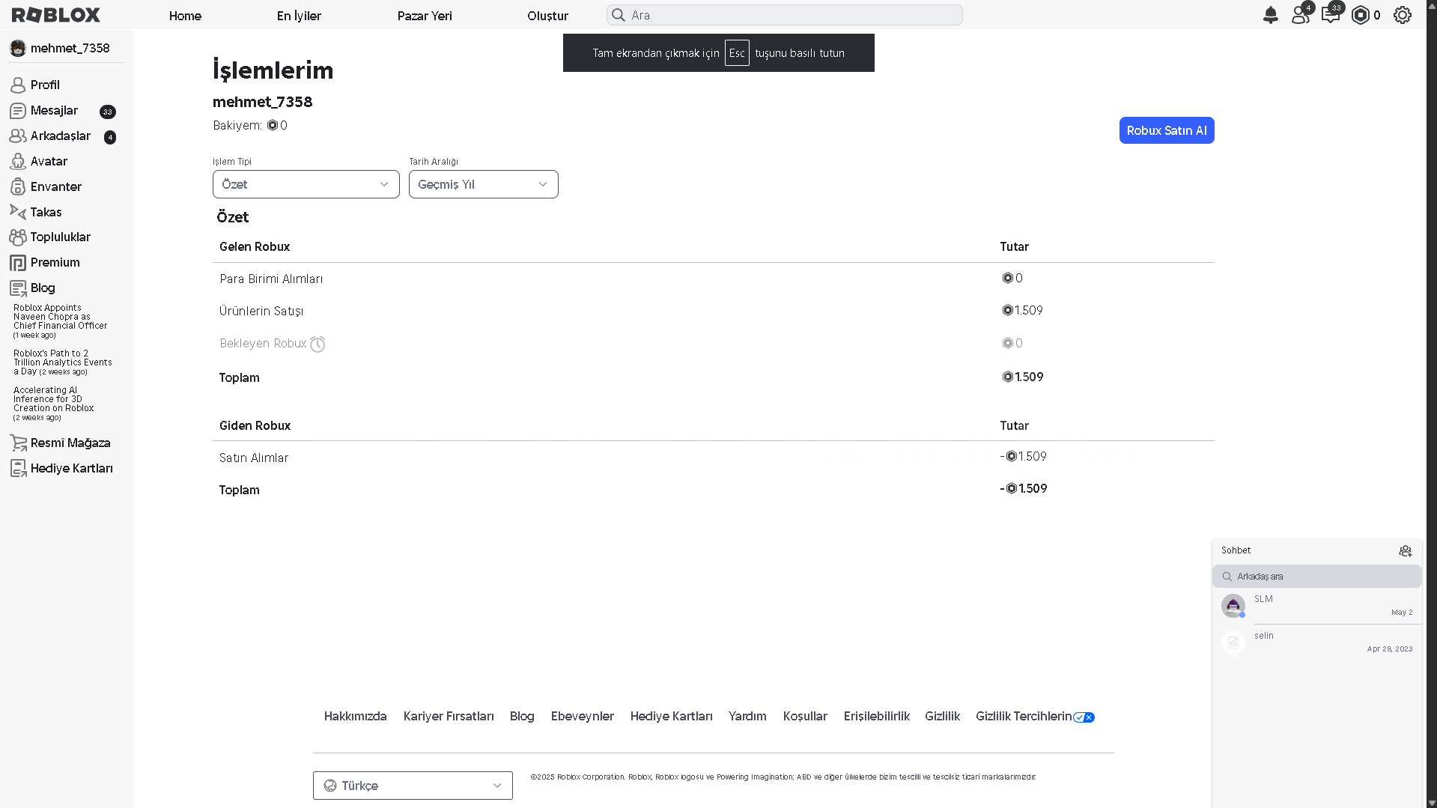The width and height of the screenshot is (1437, 808).
Task: Click the Robux Satın Al button
Action: point(1167,130)
